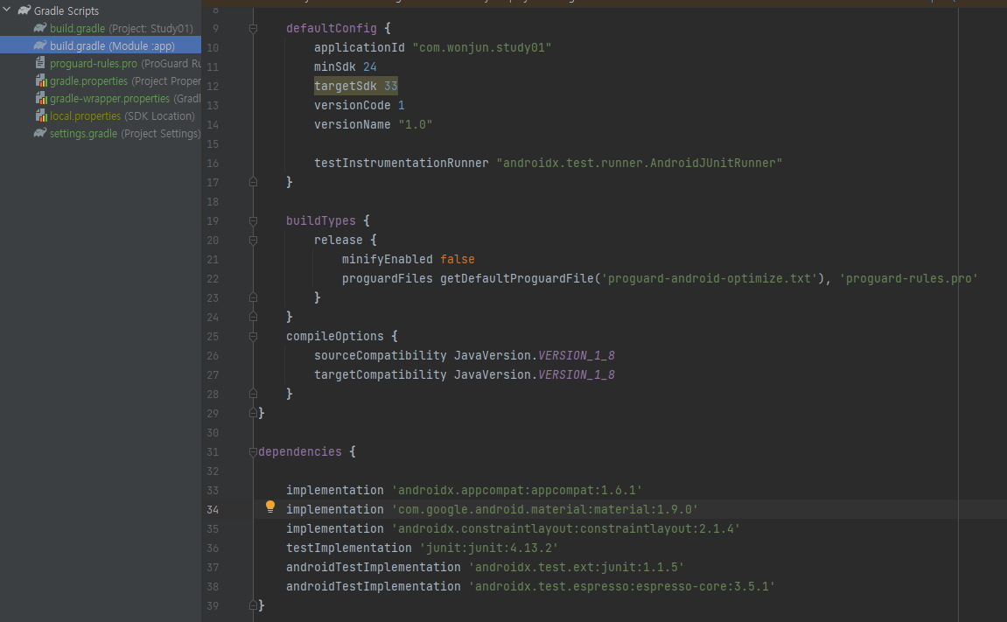Click the junit:junit:4.13.2 dependency string
This screenshot has width=1007, height=622.
point(489,549)
